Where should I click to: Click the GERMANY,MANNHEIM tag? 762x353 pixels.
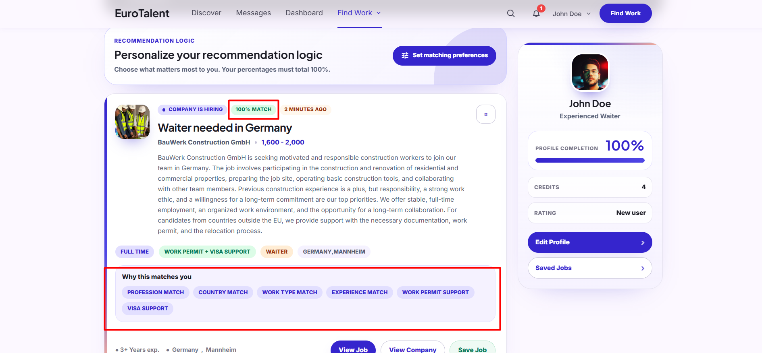point(334,252)
